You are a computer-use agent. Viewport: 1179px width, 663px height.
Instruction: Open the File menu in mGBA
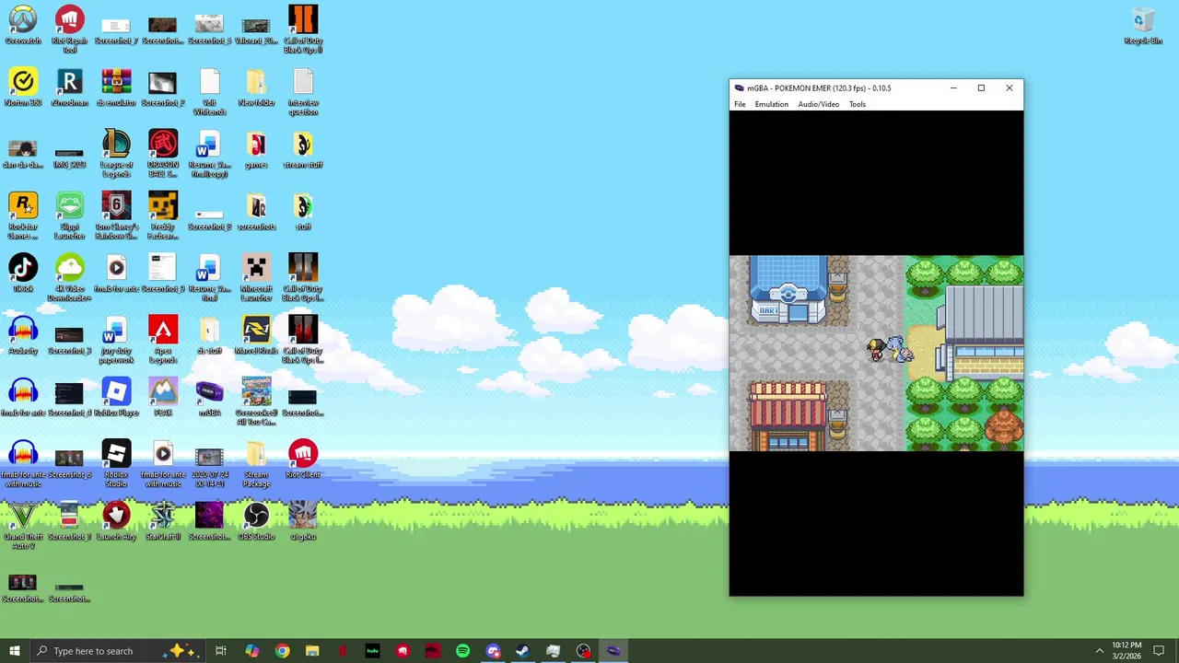pos(740,104)
